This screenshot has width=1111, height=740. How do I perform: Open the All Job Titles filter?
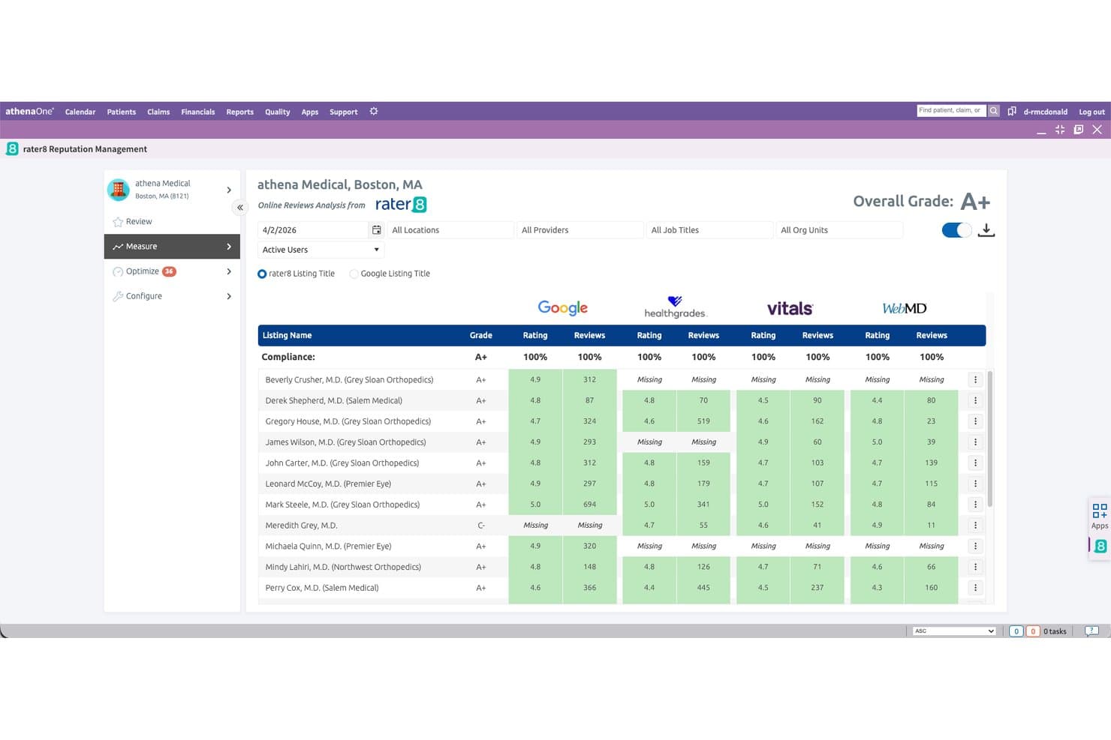[x=710, y=230]
